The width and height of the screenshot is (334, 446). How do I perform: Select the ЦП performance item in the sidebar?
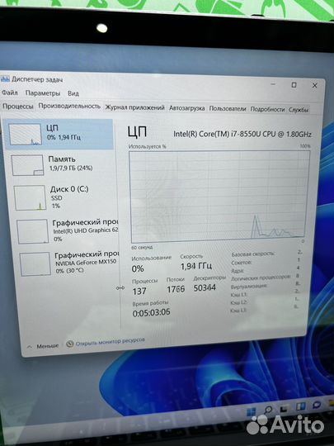[59, 135]
